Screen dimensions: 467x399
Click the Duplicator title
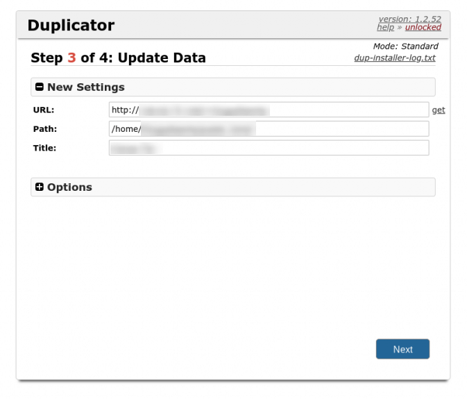click(71, 25)
